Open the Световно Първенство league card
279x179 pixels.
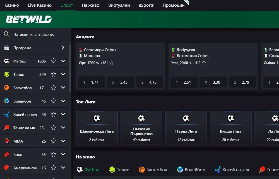pos(141,127)
